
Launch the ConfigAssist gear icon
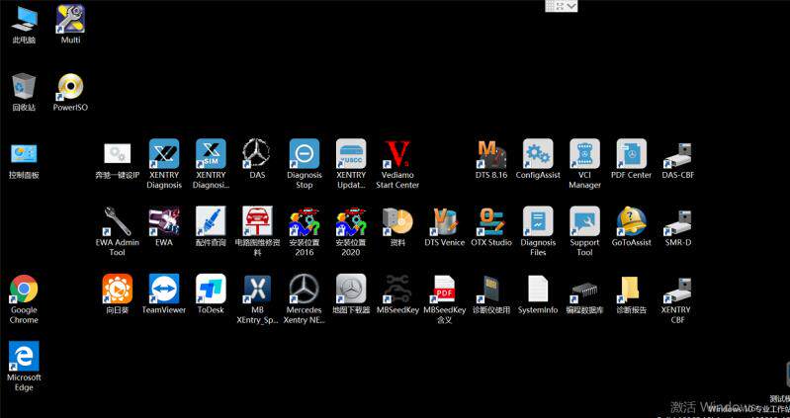coord(538,153)
